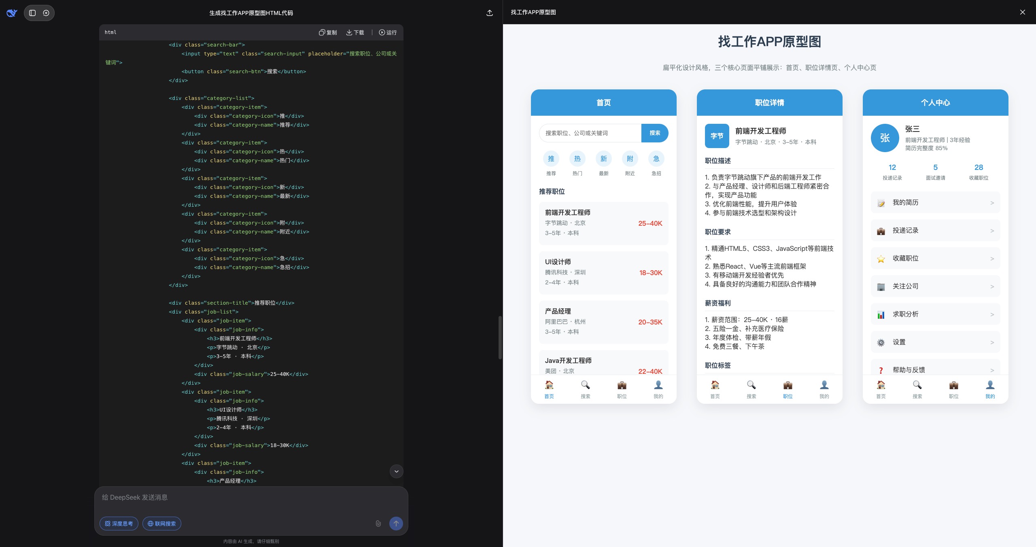
Task: Copy the HTML code with 复制
Action: coord(328,32)
